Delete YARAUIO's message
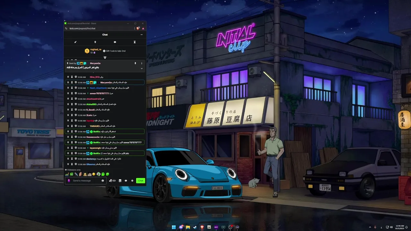 68,126
